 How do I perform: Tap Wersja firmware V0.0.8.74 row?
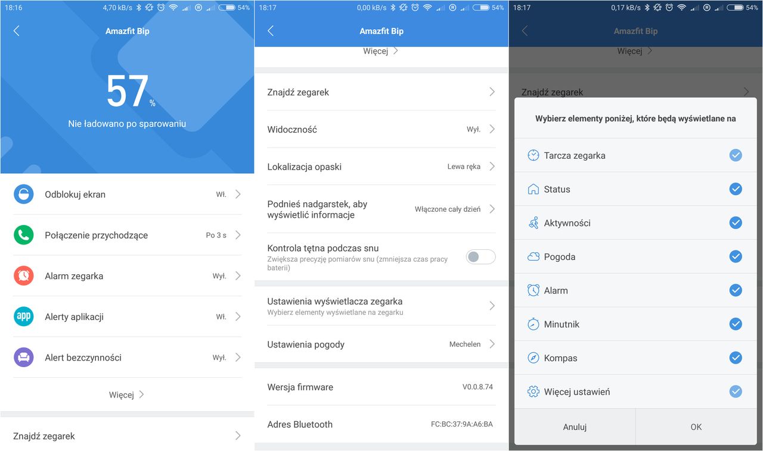381,387
